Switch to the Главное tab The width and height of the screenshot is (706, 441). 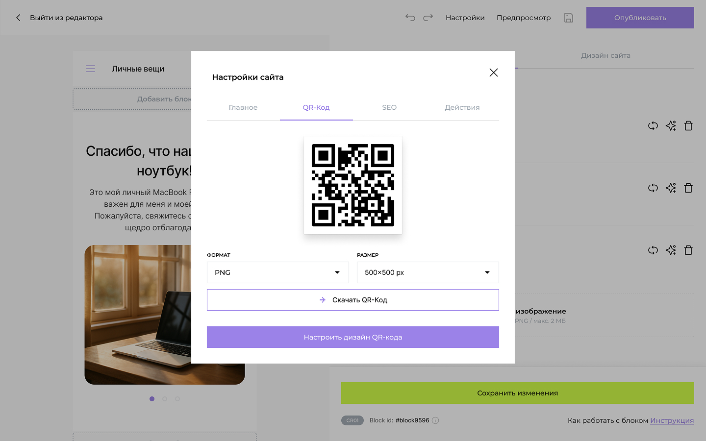click(243, 107)
